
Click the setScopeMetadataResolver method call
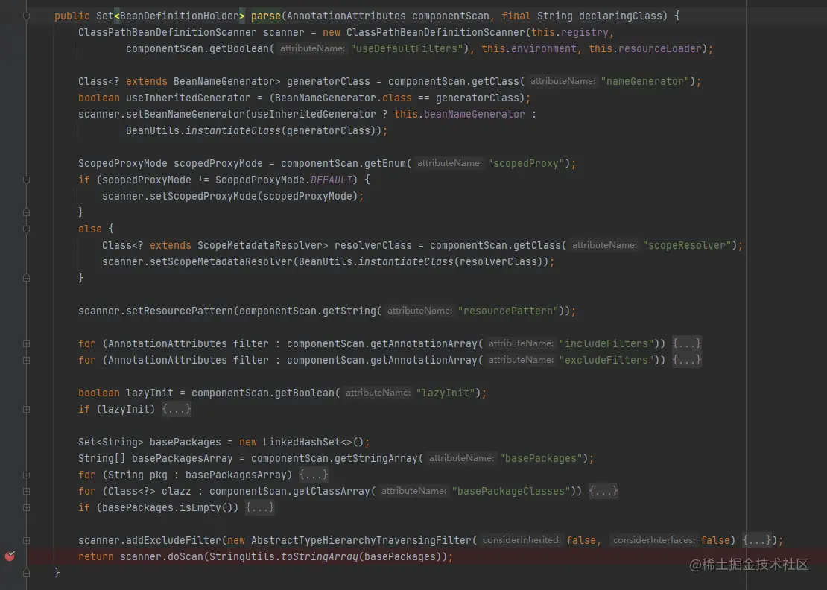[x=221, y=261]
